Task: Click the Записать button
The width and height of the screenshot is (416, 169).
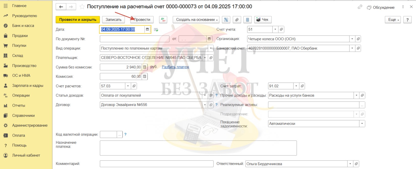Action: pos(114,20)
